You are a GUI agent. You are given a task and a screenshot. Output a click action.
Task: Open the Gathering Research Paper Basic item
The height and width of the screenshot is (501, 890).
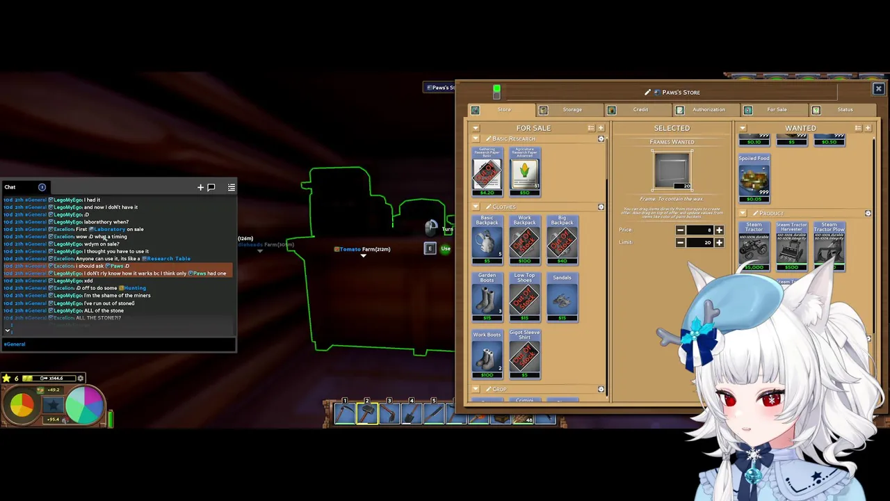point(487,171)
